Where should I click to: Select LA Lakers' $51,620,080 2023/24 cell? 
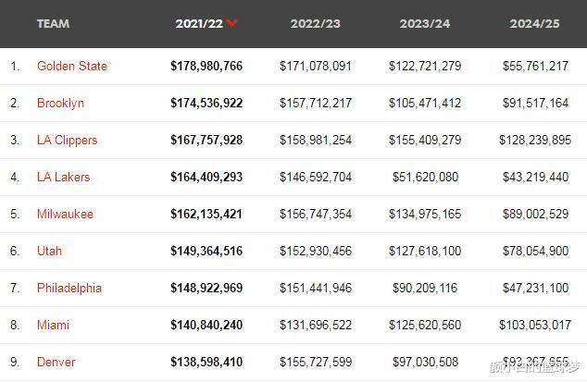tap(425, 177)
